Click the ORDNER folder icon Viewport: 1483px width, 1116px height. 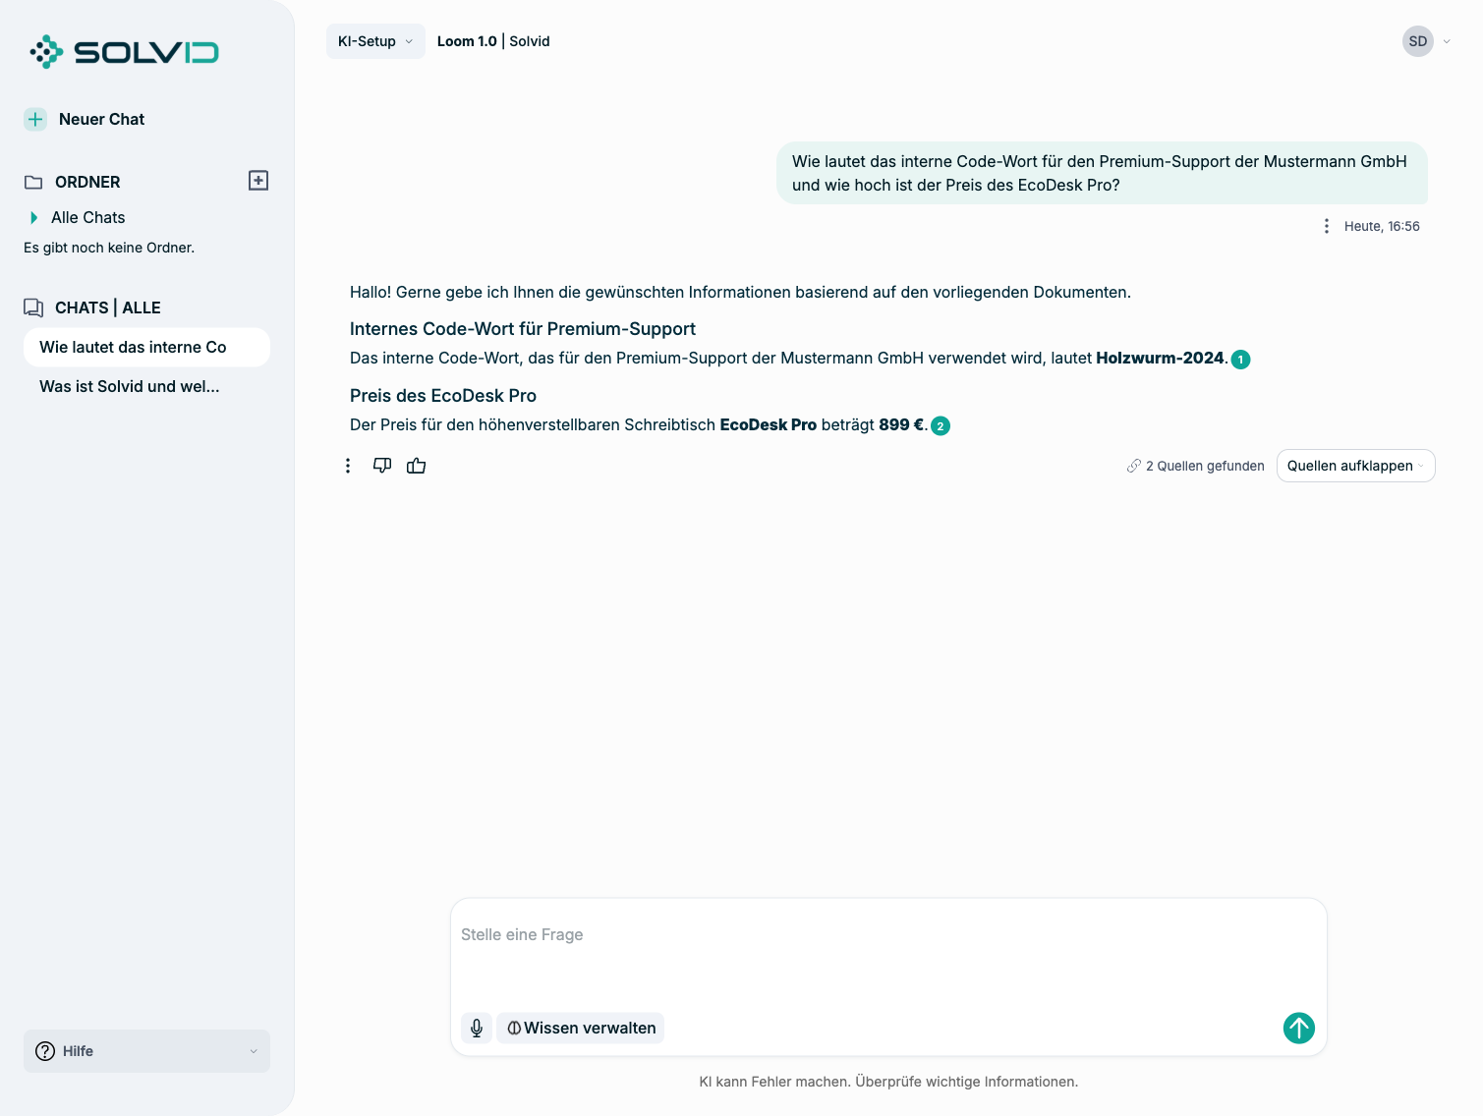pyautogui.click(x=33, y=183)
